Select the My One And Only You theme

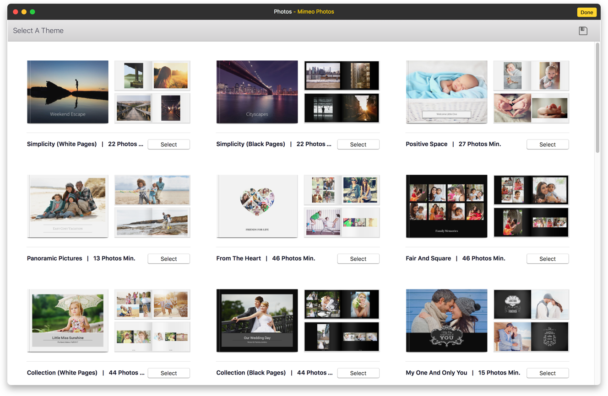548,373
